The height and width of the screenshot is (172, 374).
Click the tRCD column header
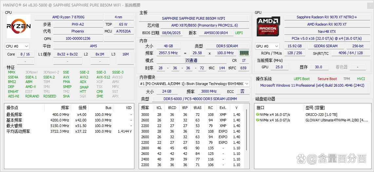tap(172, 108)
